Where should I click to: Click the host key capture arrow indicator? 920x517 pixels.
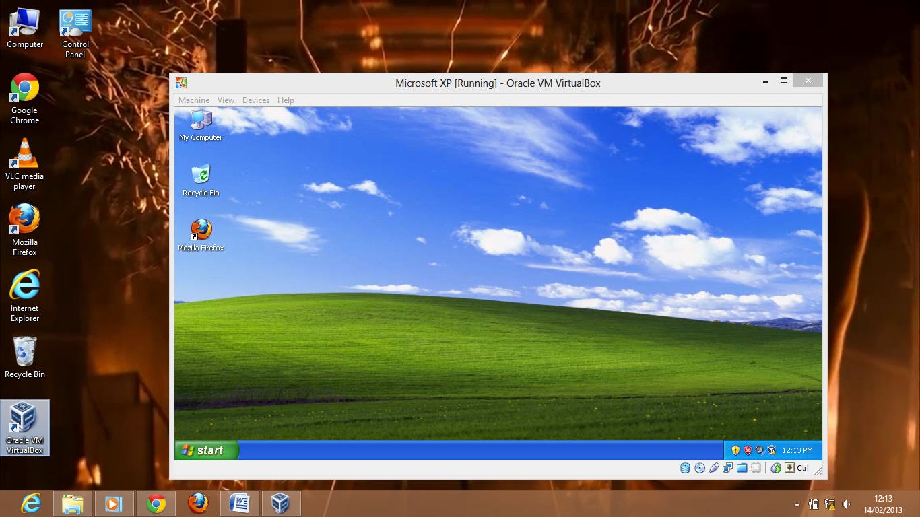coord(789,468)
